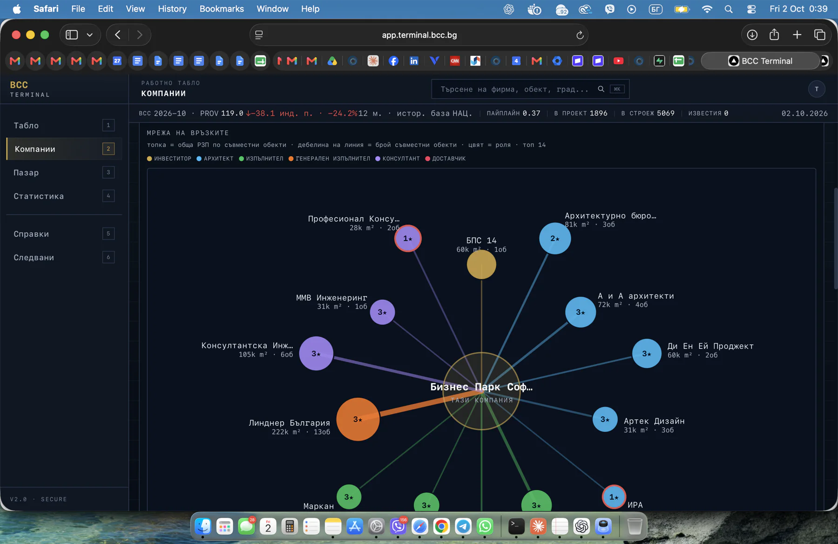
Task: Toggle Safari sidebar icon
Action: point(72,35)
